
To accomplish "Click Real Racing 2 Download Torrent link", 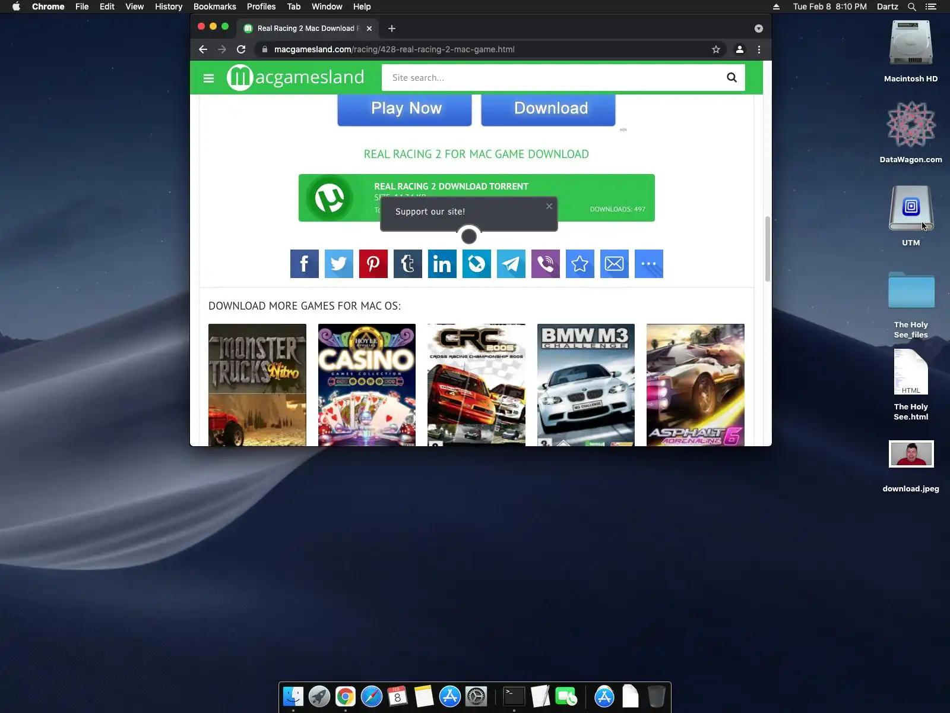I will coord(451,186).
